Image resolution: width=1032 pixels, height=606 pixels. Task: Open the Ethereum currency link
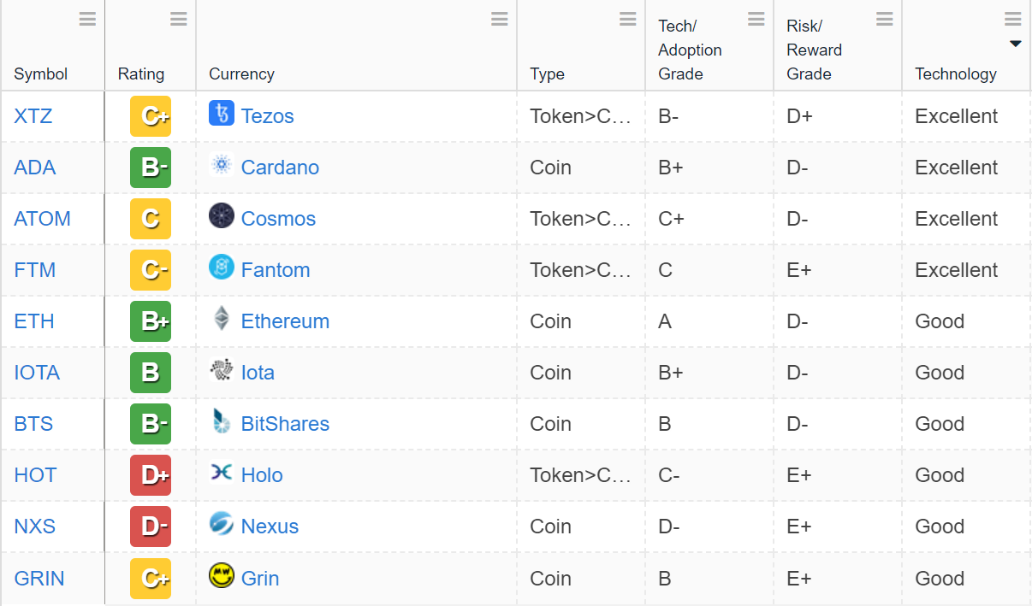tap(285, 321)
